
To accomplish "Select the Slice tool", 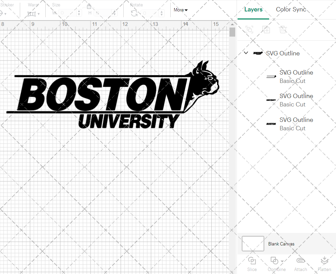I will pos(252,264).
